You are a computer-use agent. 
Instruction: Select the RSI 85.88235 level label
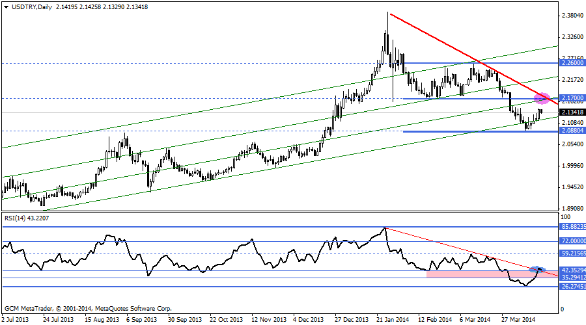point(572,226)
